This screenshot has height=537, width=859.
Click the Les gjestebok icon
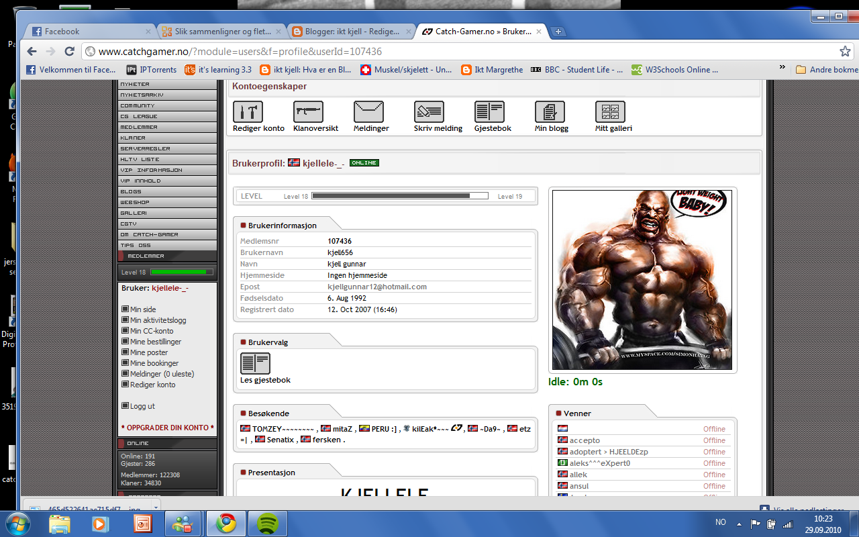pyautogui.click(x=255, y=363)
